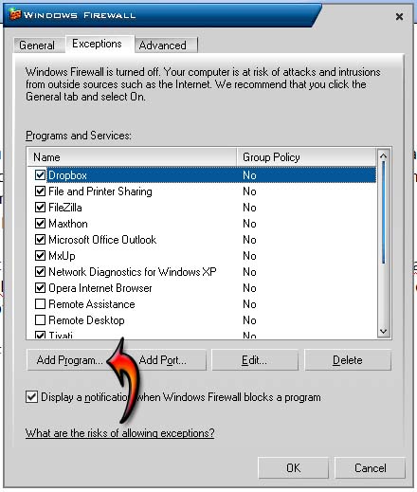
Task: Enable the Remote Desktop exception
Action: [x=40, y=320]
